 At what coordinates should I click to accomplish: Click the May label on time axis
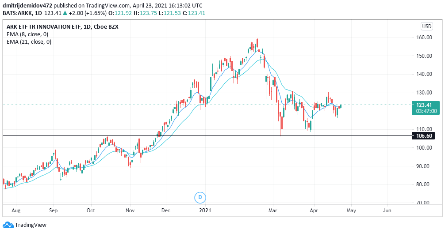click(351, 210)
